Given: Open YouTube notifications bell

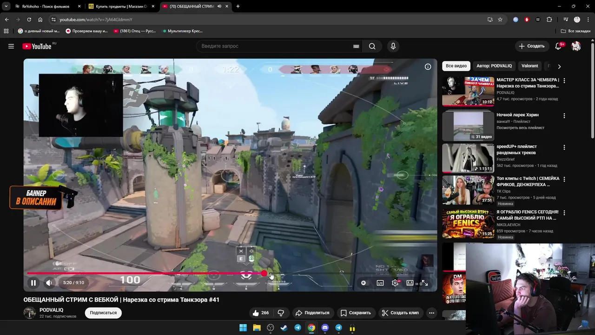Looking at the screenshot, I should (559, 46).
